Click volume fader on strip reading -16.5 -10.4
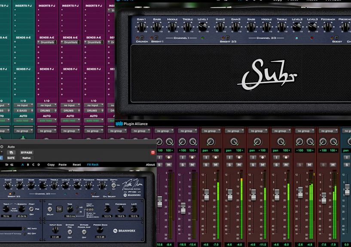The height and width of the screenshot is (247, 351). (x=183, y=208)
